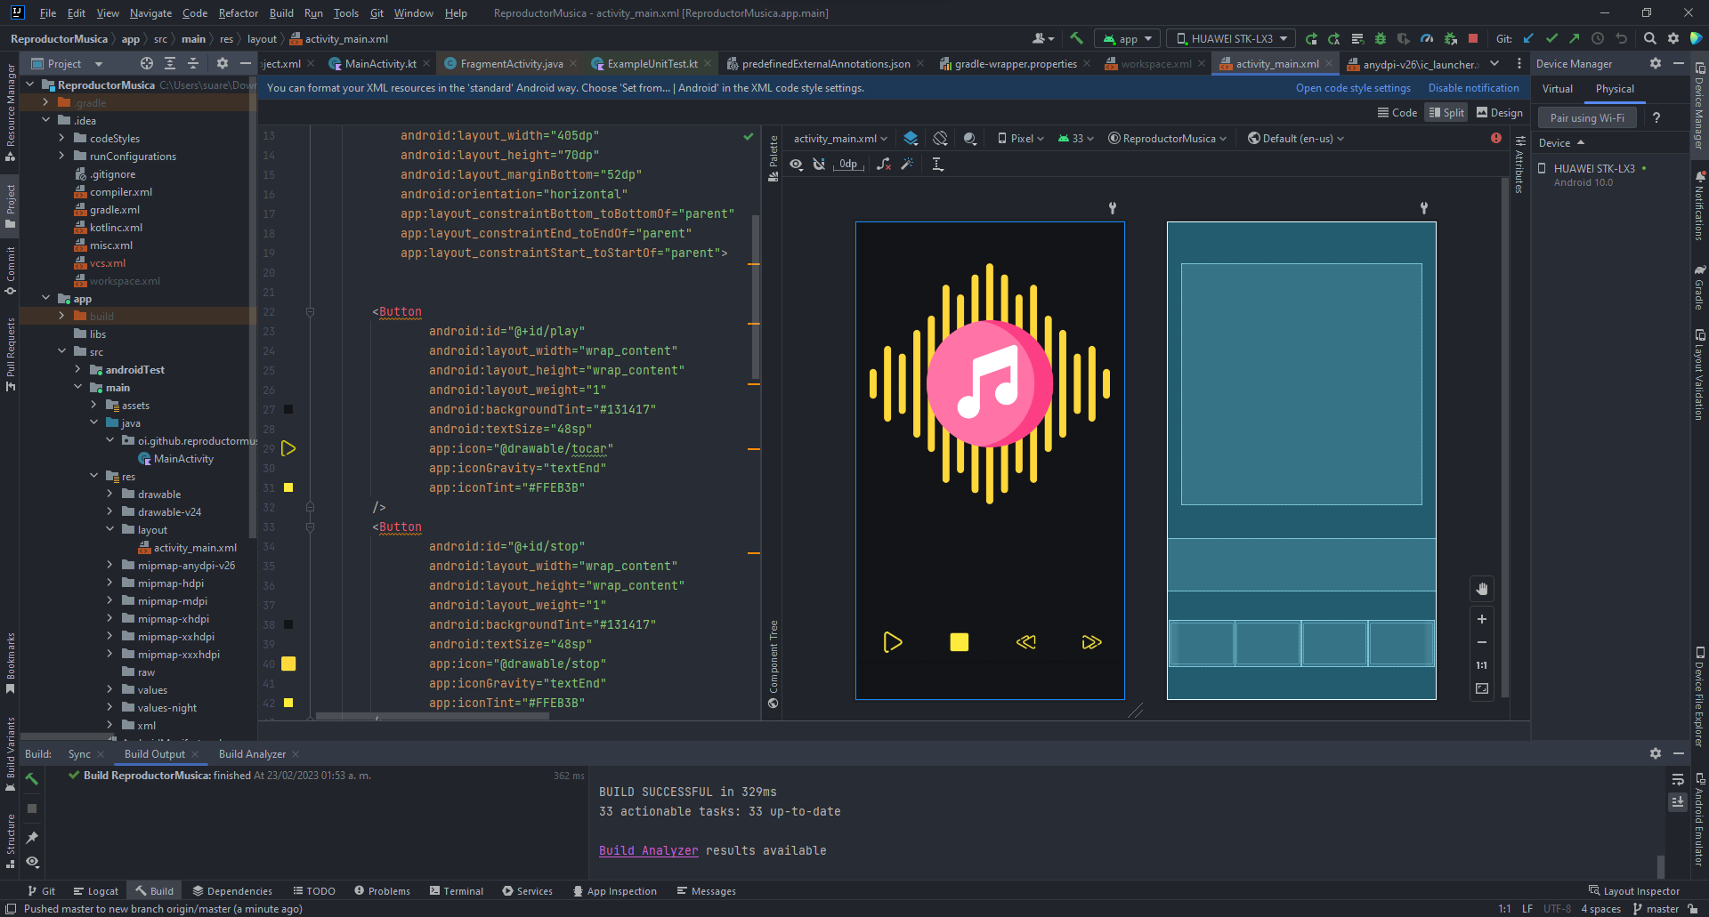Click the Git Update Project arrow
This screenshot has height=917, width=1709.
(1528, 38)
